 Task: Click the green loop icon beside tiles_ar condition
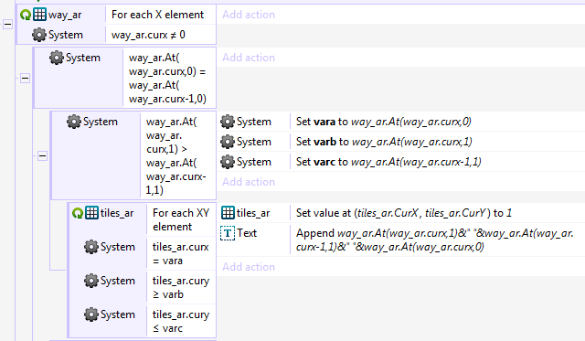[77, 213]
